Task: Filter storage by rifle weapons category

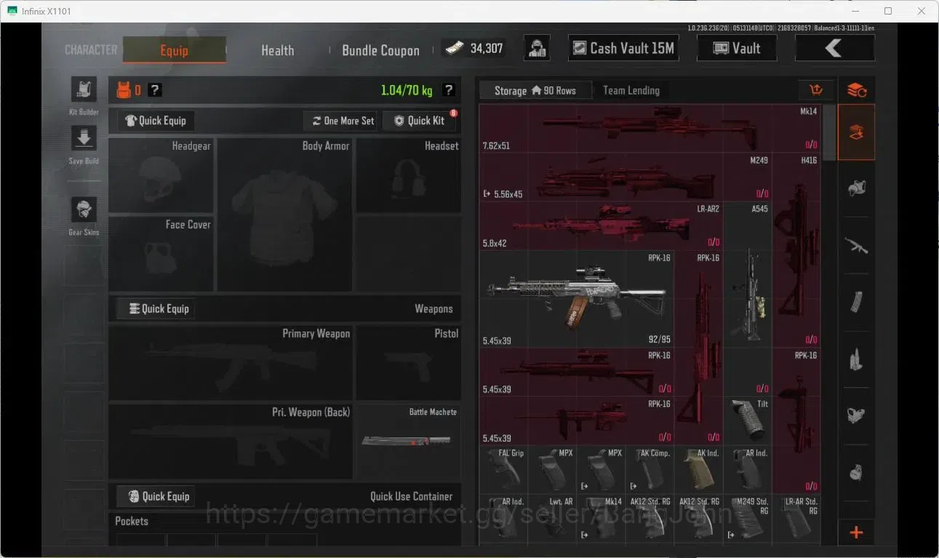Action: pos(856,246)
